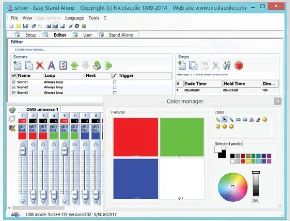Click the up arrow above channel 1 fader
The height and width of the screenshot is (221, 290).
tap(22, 144)
